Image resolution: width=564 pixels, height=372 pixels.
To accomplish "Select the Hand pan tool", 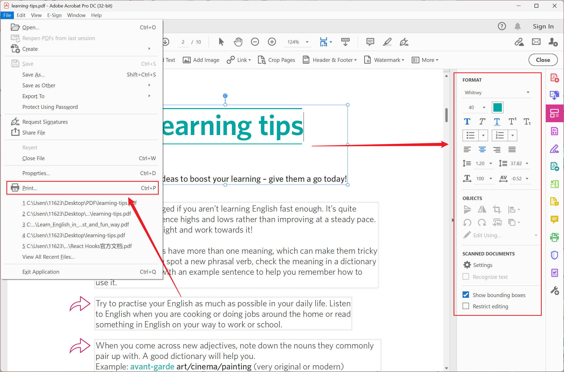I will pyautogui.click(x=238, y=42).
